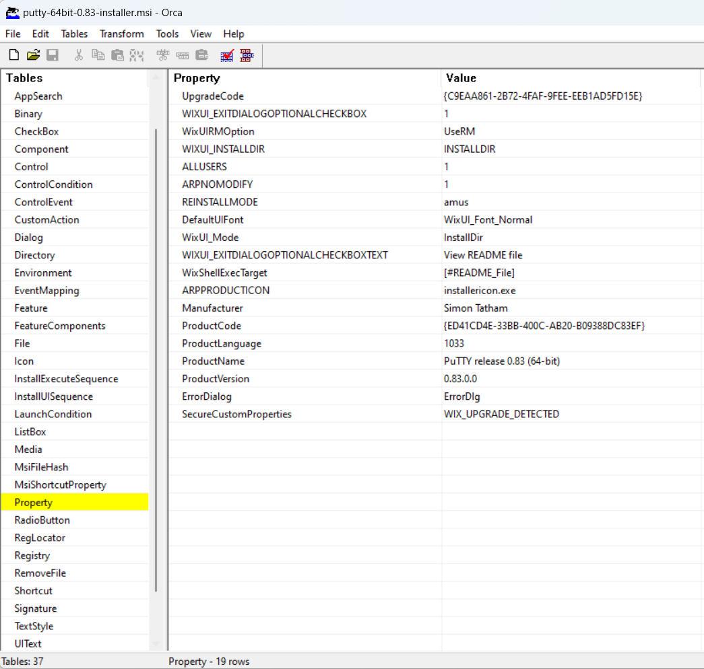Open the Tables menu
Screen dimensions: 704x669
coord(74,34)
